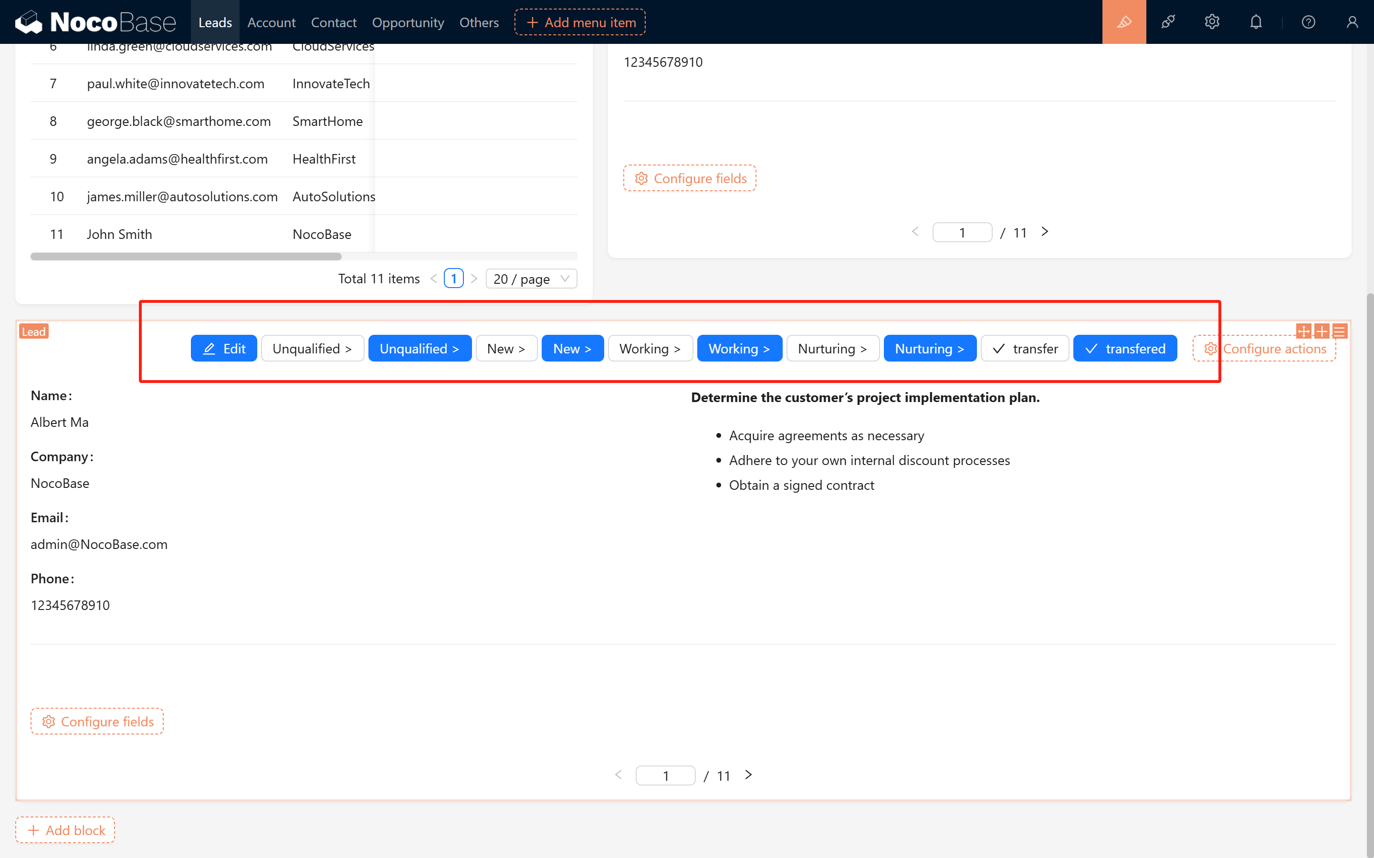Open the notifications bell
Image resolution: width=1374 pixels, height=858 pixels.
pyautogui.click(x=1256, y=22)
